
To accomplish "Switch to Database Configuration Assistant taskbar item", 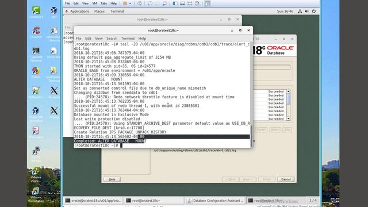I will pos(215,201).
